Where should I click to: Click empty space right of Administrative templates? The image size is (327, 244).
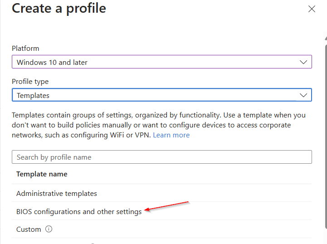(204, 194)
